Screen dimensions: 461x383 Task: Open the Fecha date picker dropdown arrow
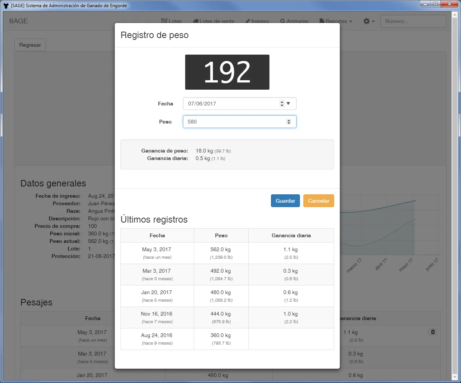(x=288, y=104)
